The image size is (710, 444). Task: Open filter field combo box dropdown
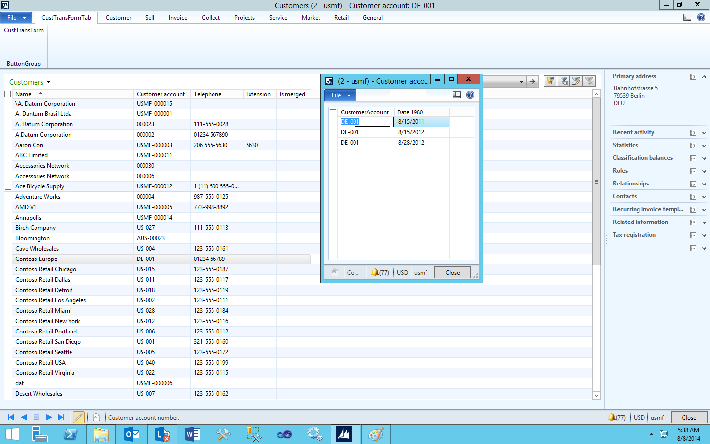point(522,82)
